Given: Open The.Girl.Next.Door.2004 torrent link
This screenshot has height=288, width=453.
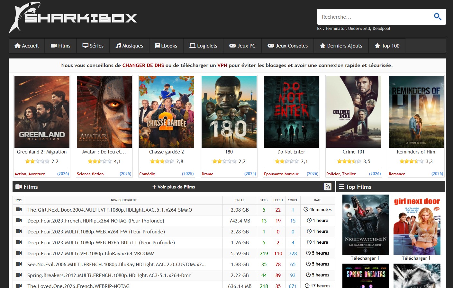Looking at the screenshot, I should [110, 210].
